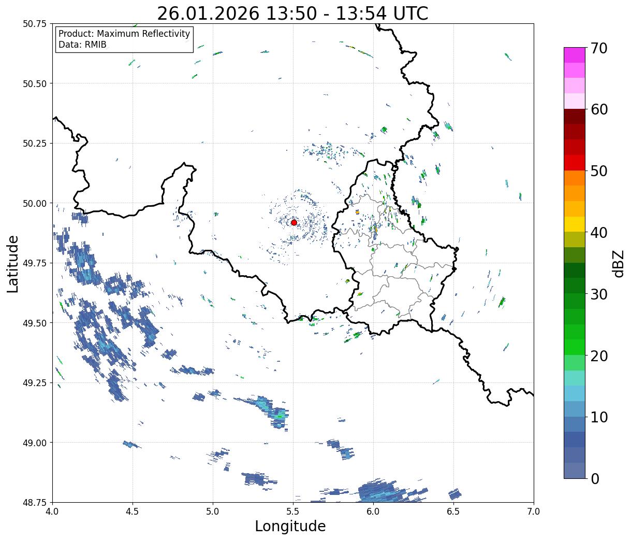Screen dimensions: 631x539
Task: Click longitude tick label 5.5
Action: click(293, 512)
